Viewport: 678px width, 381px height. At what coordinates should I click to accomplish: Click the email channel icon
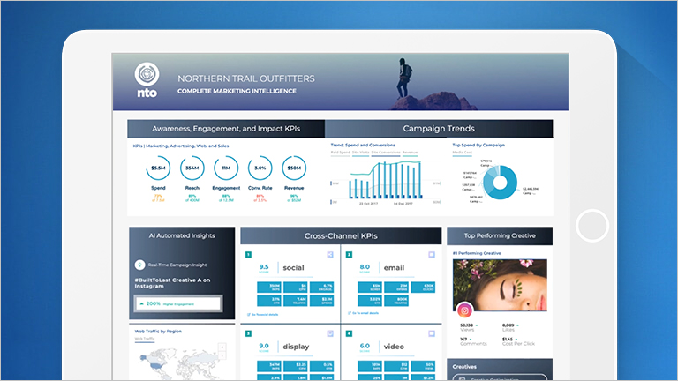432,255
